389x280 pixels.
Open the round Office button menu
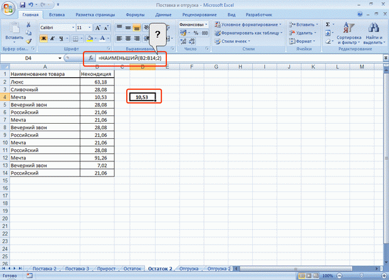(x=8, y=8)
